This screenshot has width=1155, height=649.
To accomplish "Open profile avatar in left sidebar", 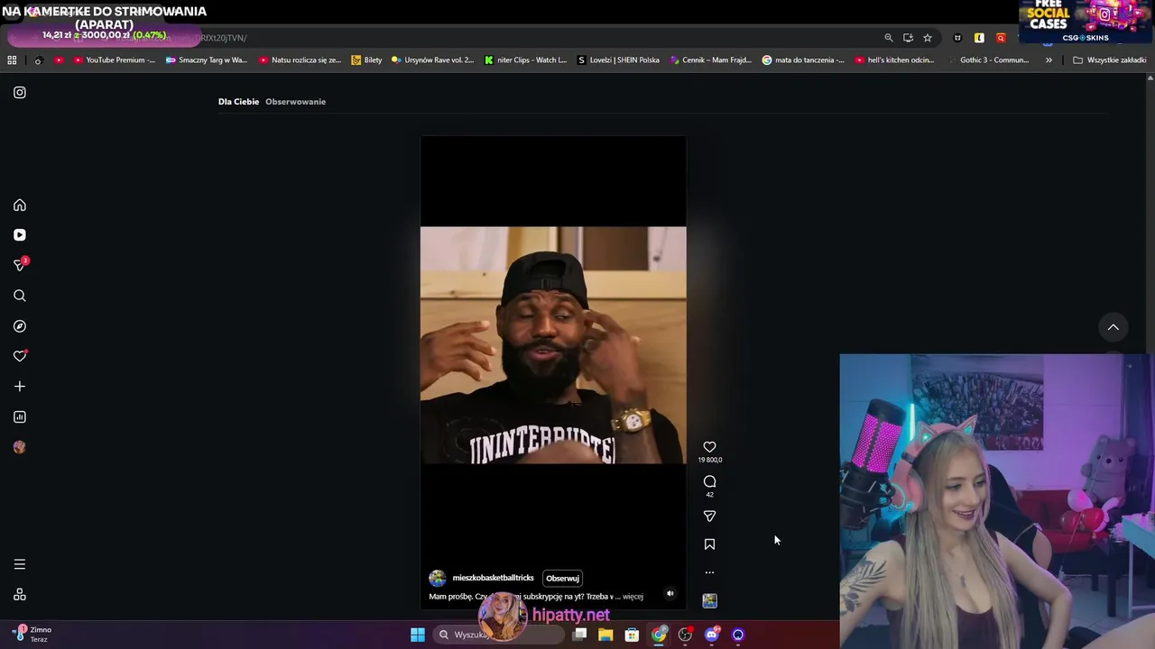I will pyautogui.click(x=20, y=447).
